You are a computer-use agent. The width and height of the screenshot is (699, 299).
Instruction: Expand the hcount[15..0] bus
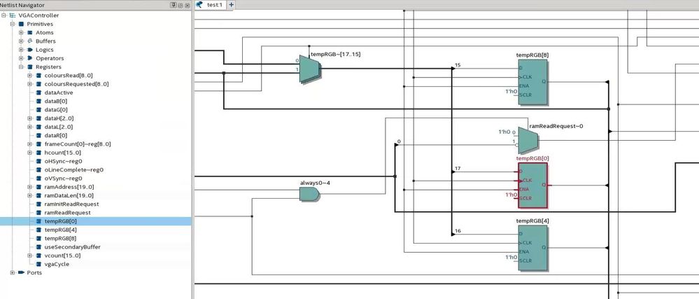[x=30, y=153]
